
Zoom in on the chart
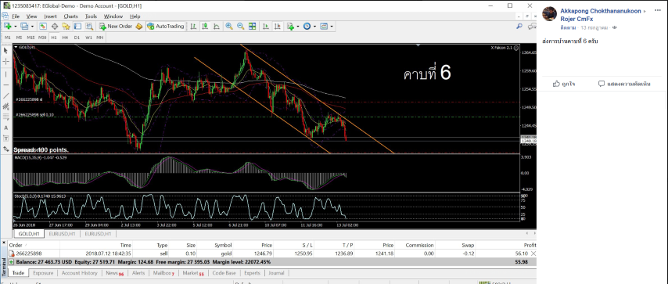pos(229,27)
